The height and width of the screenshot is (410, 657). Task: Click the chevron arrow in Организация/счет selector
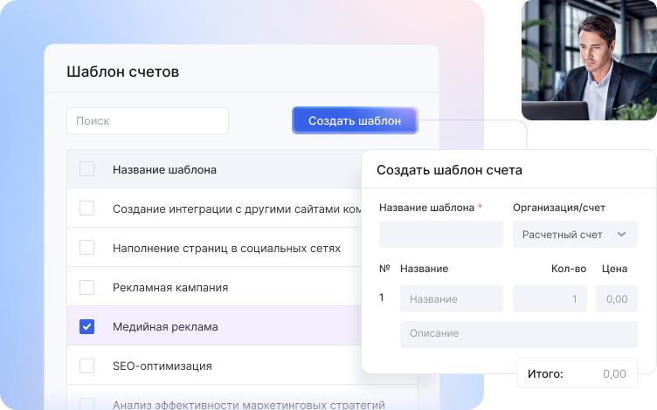click(x=621, y=235)
